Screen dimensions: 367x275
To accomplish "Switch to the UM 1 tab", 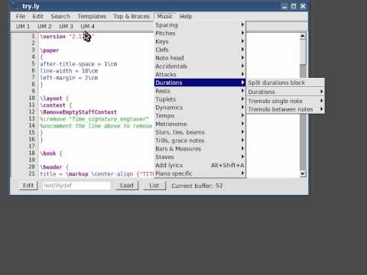I will pyautogui.click(x=23, y=27).
